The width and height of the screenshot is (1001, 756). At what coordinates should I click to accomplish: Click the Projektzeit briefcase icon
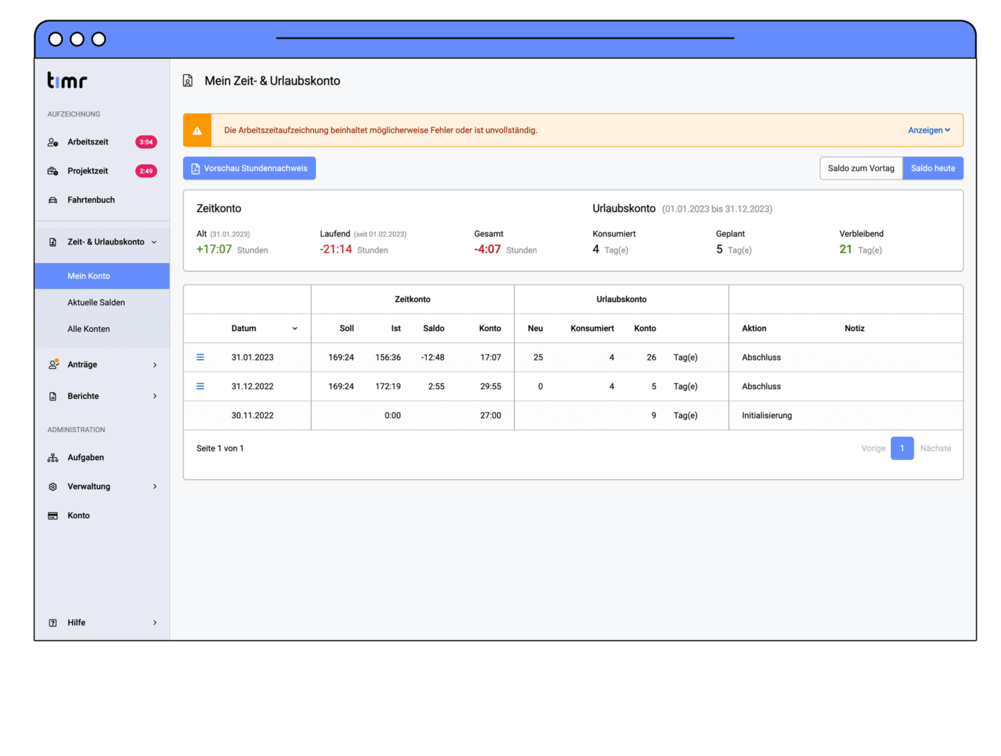tap(53, 171)
